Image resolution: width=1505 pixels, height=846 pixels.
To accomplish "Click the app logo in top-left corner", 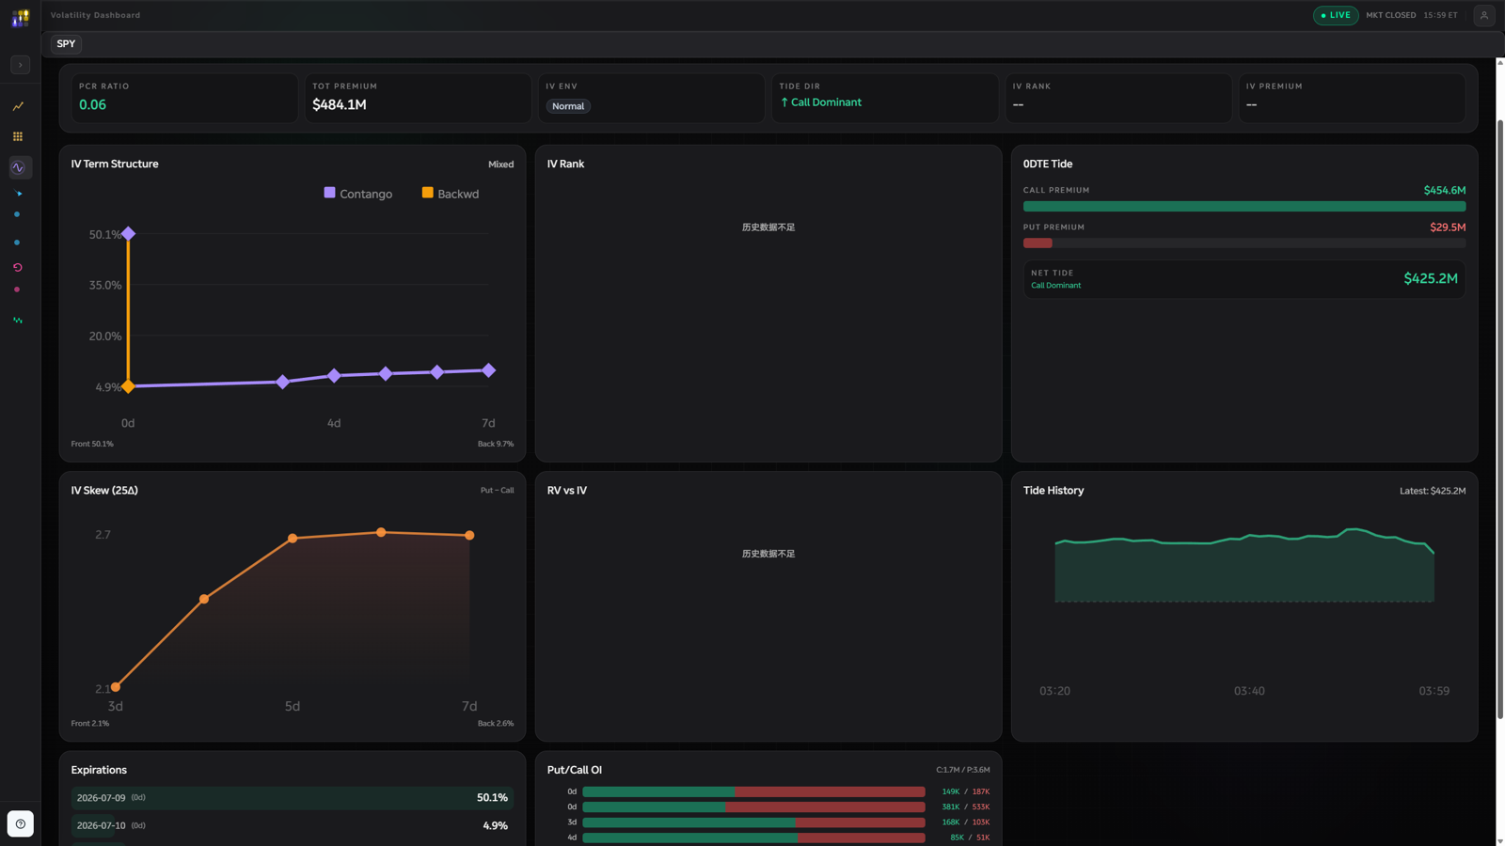I will (21, 17).
